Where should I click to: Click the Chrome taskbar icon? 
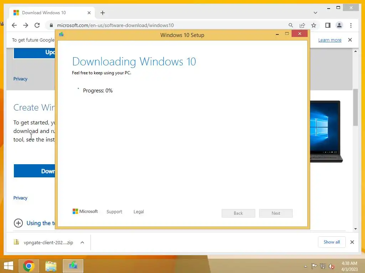tap(29, 266)
